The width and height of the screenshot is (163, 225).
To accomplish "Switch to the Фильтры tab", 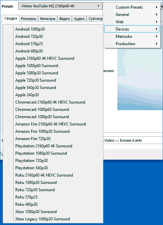I will (x=48, y=19).
